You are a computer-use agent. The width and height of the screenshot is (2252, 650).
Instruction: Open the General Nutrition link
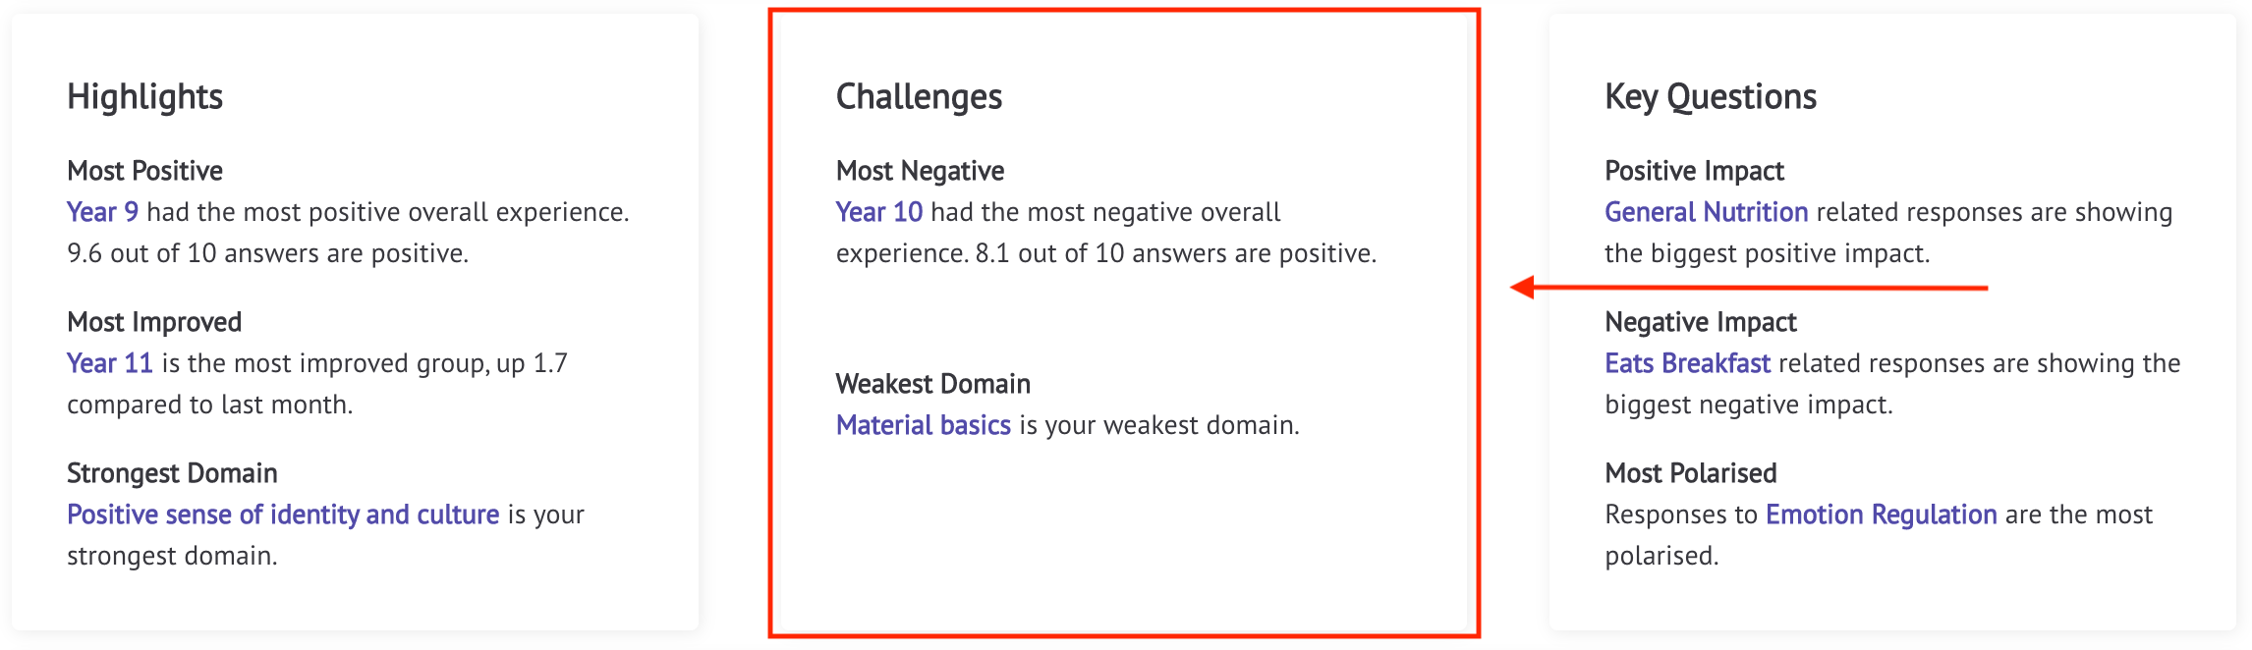1707,212
